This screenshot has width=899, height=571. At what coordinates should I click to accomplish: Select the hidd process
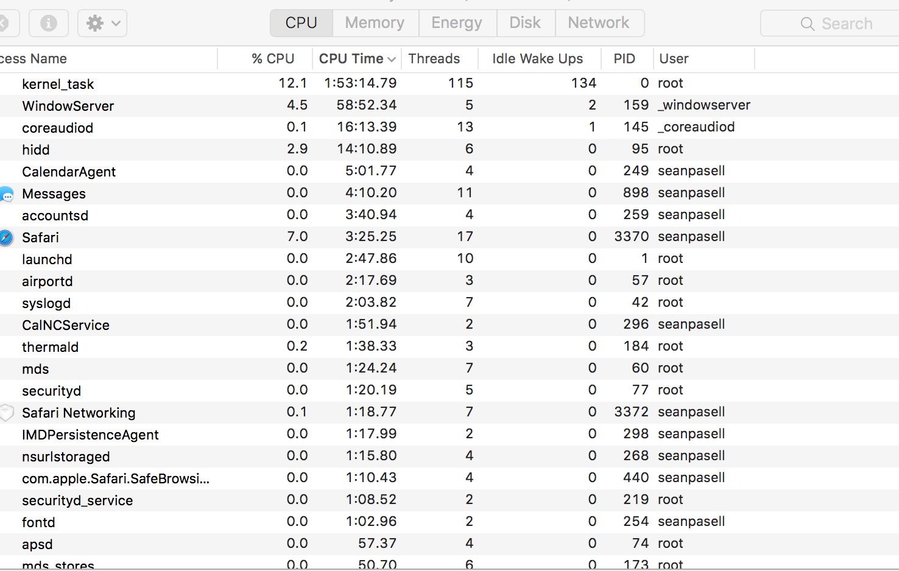tap(36, 150)
